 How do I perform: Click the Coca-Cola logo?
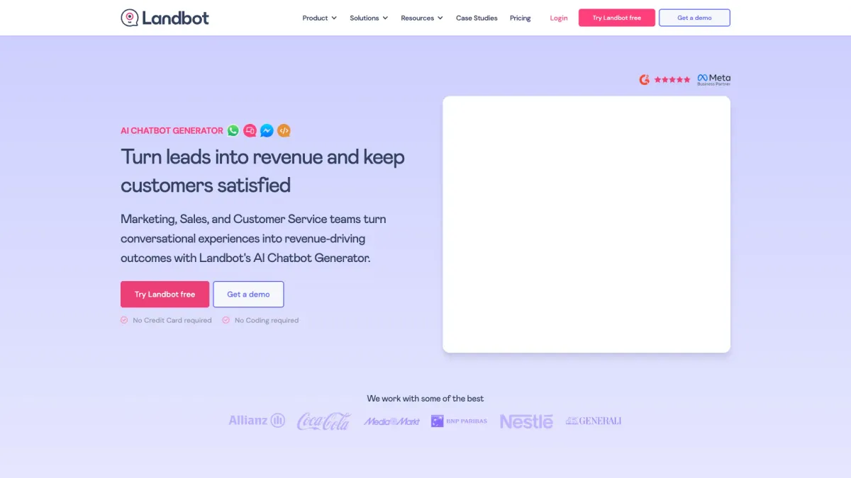(323, 421)
